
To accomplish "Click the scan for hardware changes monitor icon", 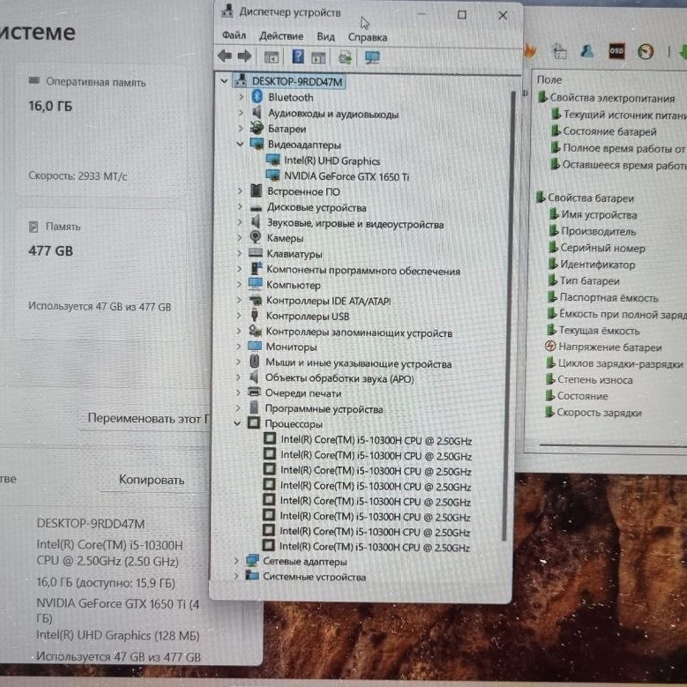I will tap(372, 58).
